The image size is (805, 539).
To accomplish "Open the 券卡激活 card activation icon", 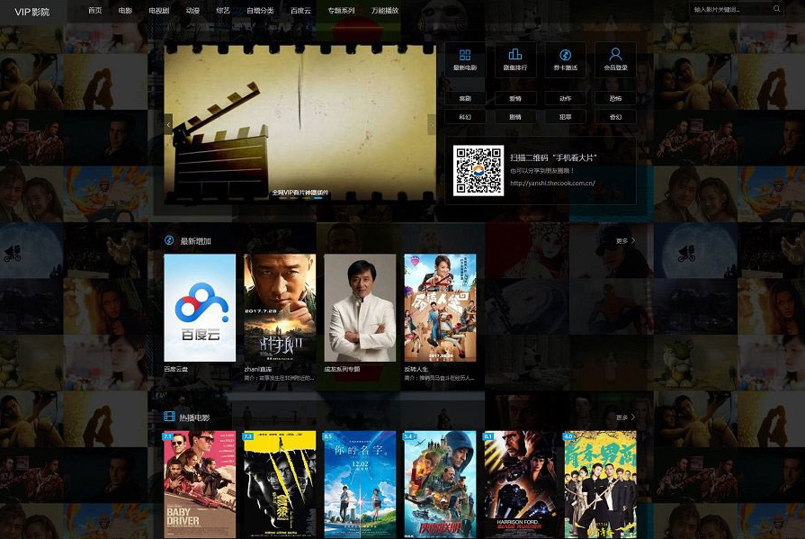I will (565, 55).
